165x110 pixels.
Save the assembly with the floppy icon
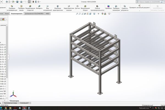17,2
